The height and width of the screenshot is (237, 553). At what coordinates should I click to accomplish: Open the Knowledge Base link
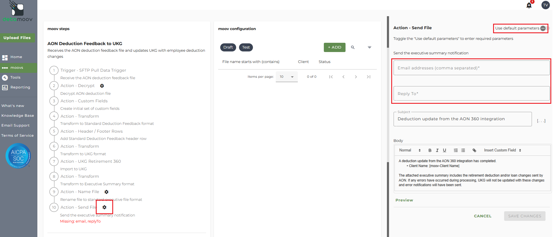click(18, 116)
